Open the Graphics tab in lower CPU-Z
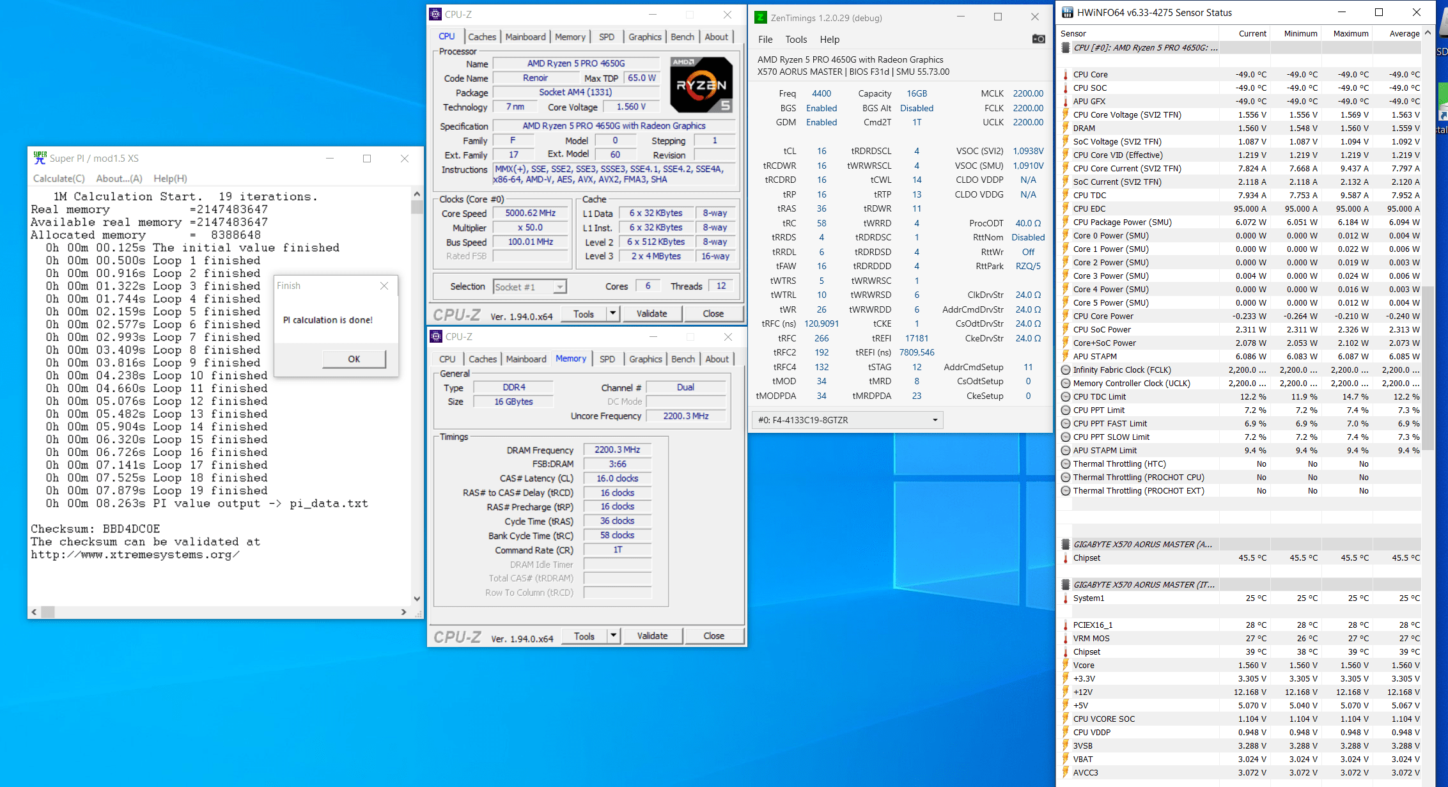 (646, 359)
